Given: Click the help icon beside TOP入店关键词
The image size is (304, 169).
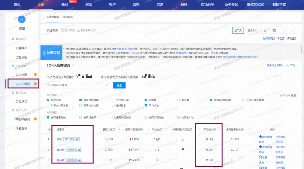Looking at the screenshot, I should pos(73,65).
